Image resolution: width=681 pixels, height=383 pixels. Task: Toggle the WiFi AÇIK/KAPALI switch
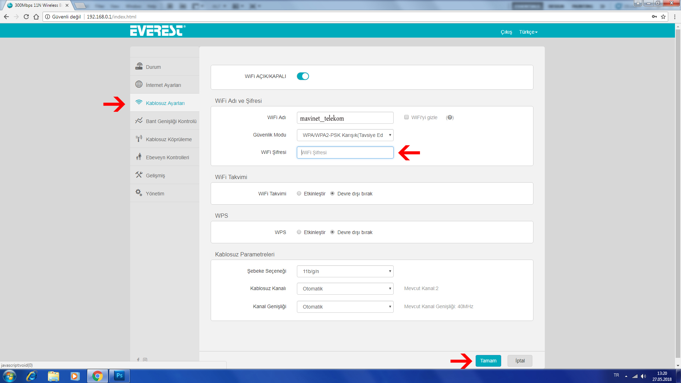tap(303, 76)
